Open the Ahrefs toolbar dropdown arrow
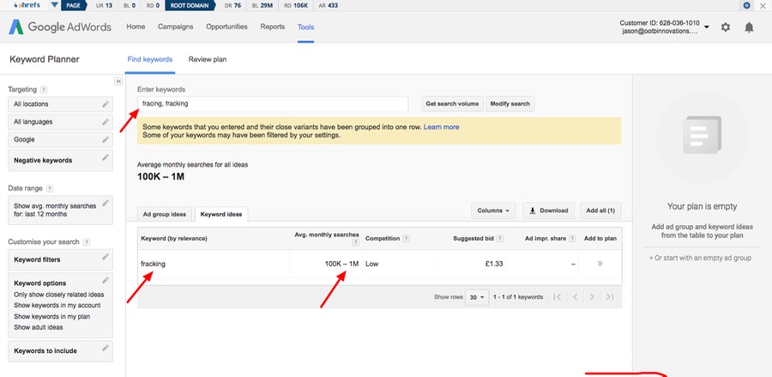 tap(55, 5)
